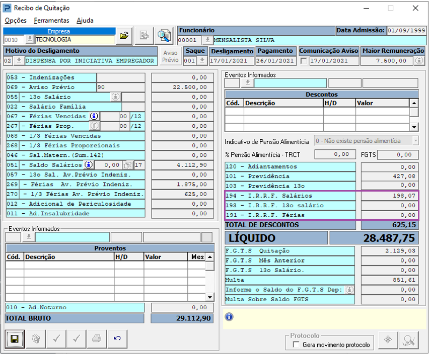Click the Descontos table Valor column header
Screen dimensions: 430x355
point(382,103)
